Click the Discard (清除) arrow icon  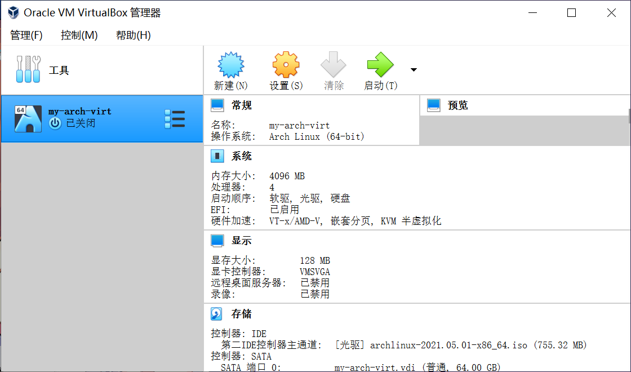pos(334,65)
